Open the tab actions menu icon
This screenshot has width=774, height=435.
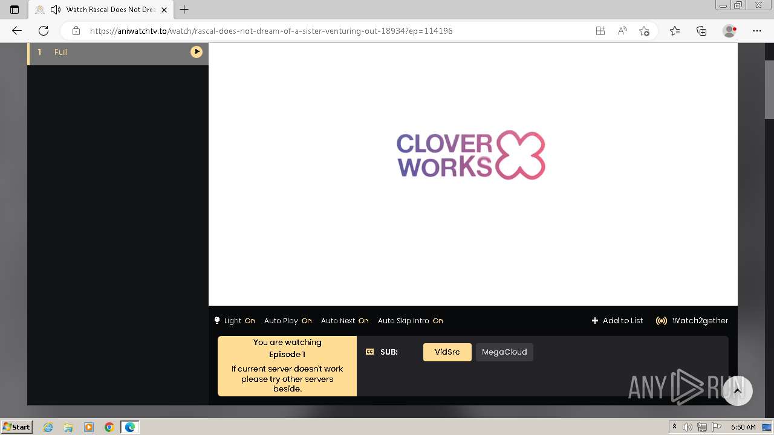click(x=15, y=10)
